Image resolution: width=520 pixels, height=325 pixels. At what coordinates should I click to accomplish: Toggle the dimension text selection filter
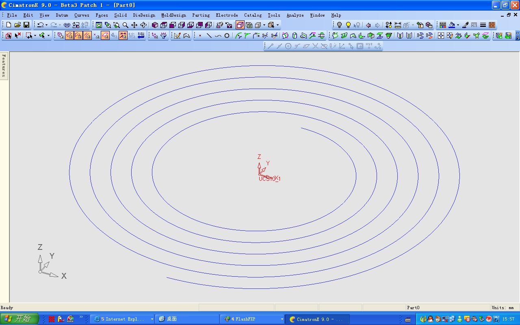123,36
